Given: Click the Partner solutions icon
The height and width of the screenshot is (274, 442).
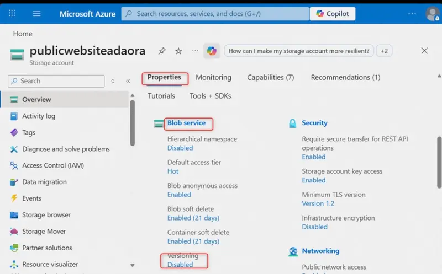Looking at the screenshot, I should pyautogui.click(x=14, y=248).
